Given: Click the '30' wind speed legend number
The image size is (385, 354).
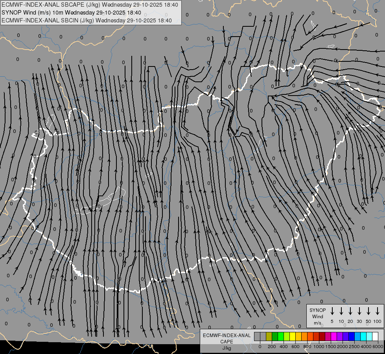Looking at the screenshot, I should pyautogui.click(x=359, y=321).
